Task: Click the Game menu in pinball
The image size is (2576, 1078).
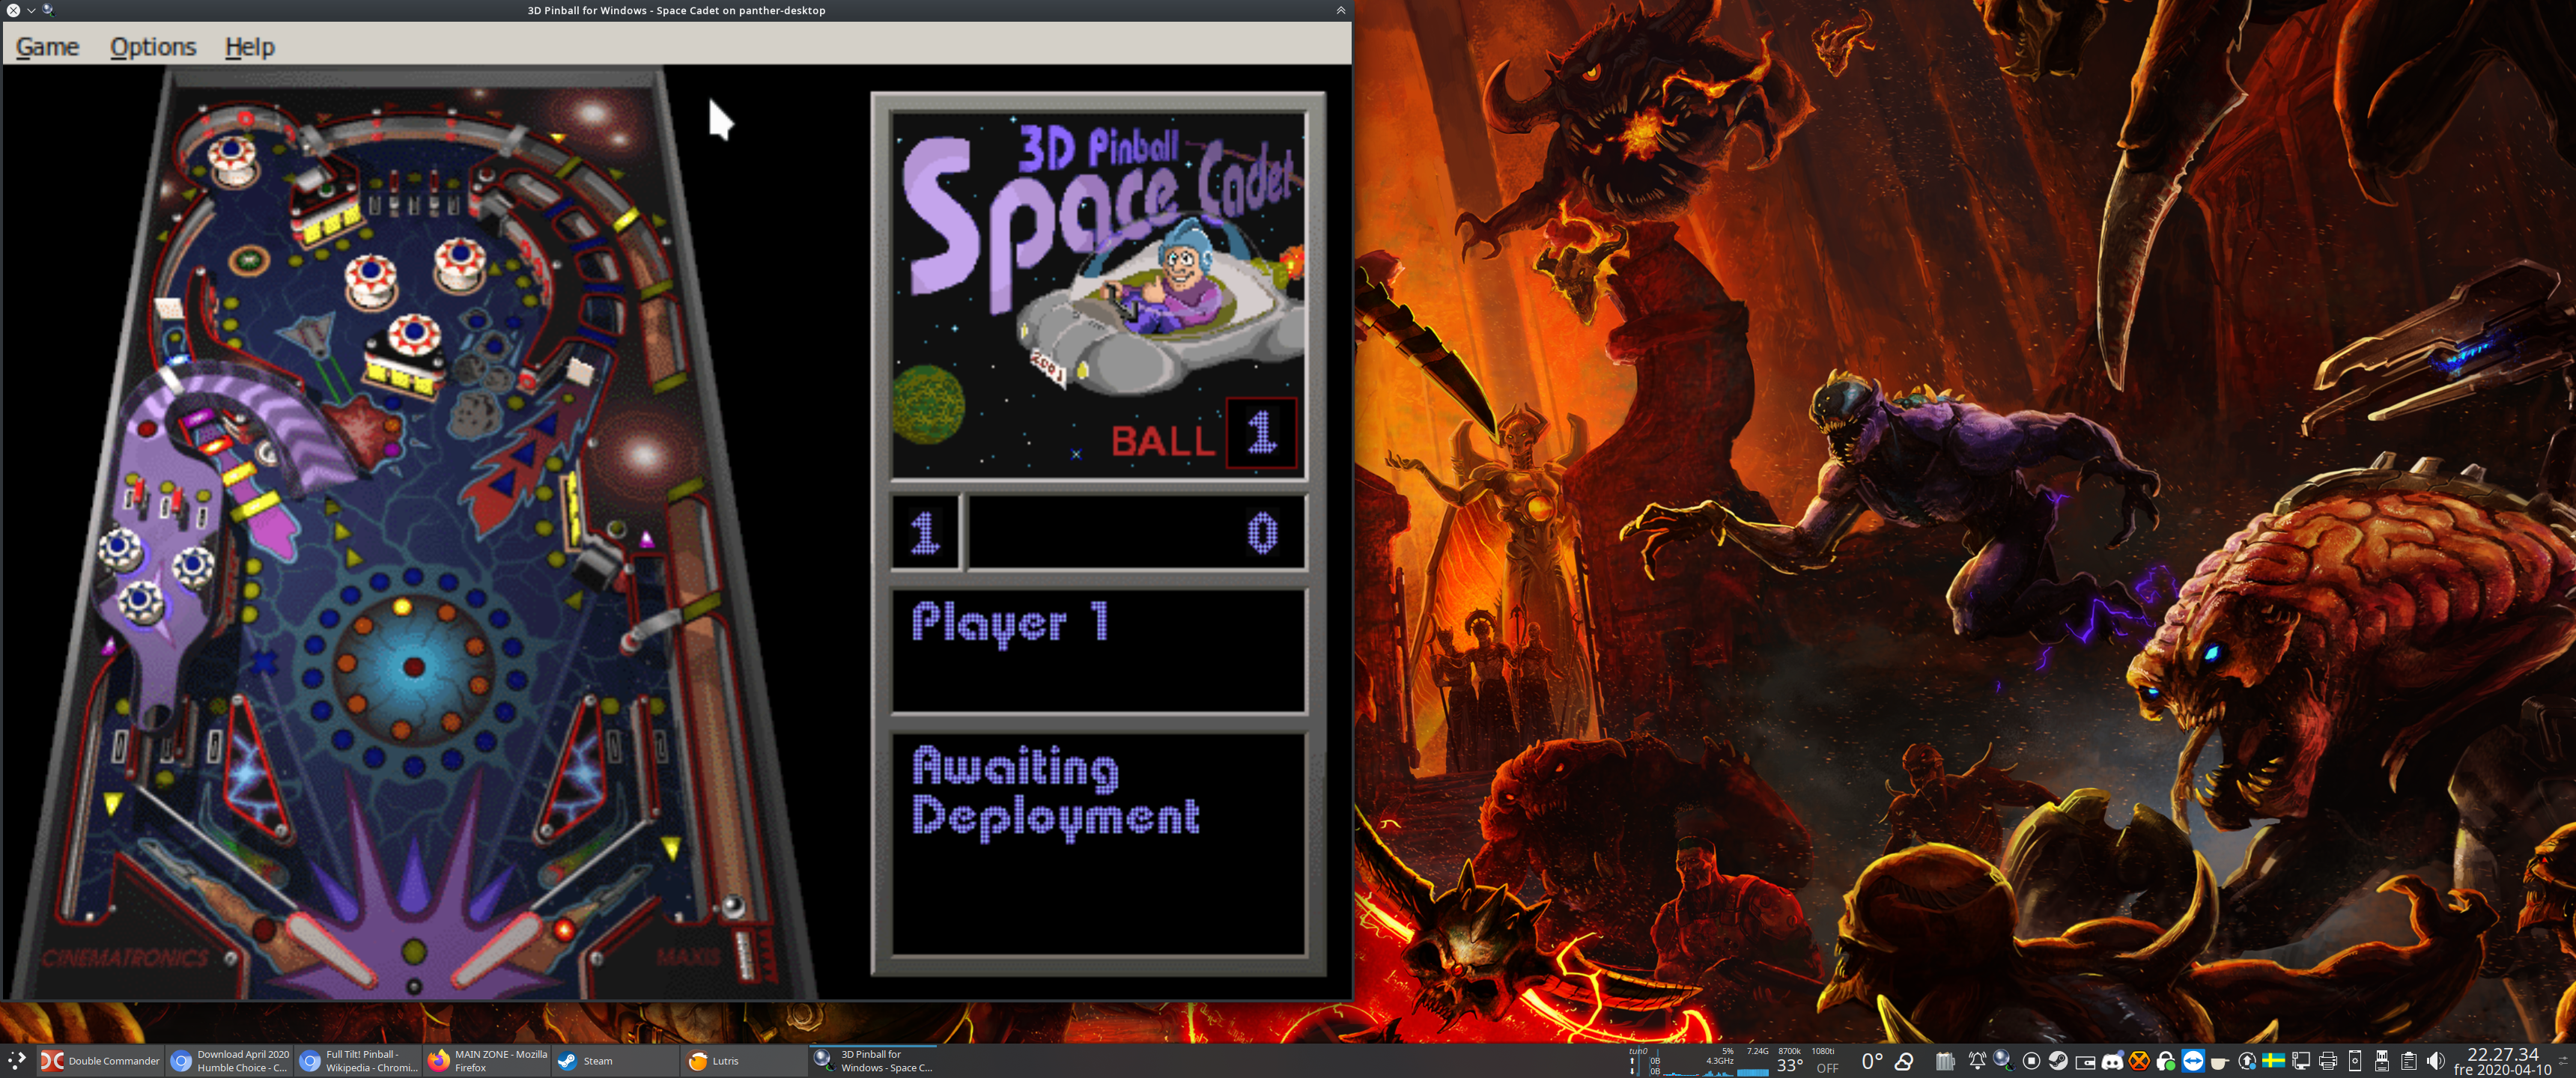Action: coord(46,46)
